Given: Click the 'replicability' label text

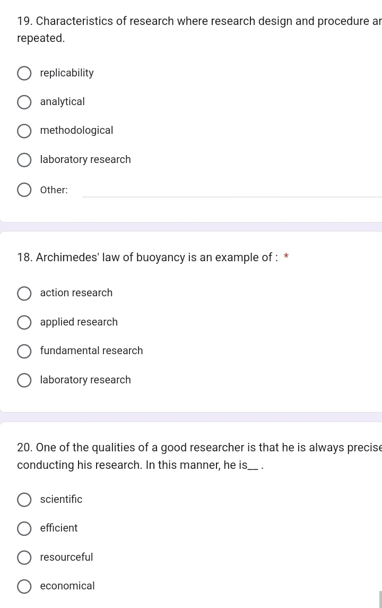Looking at the screenshot, I should (x=67, y=73).
